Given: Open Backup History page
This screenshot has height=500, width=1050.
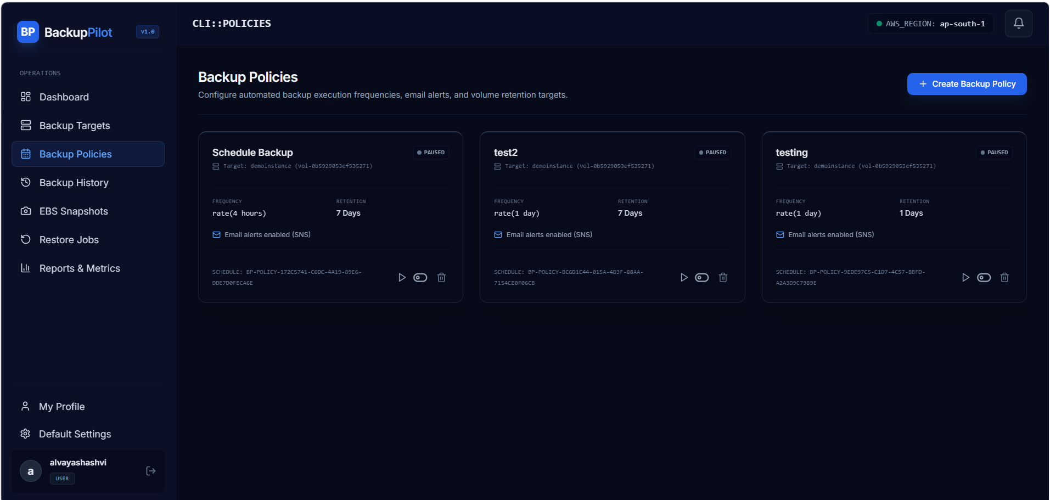Looking at the screenshot, I should coord(88,183).
